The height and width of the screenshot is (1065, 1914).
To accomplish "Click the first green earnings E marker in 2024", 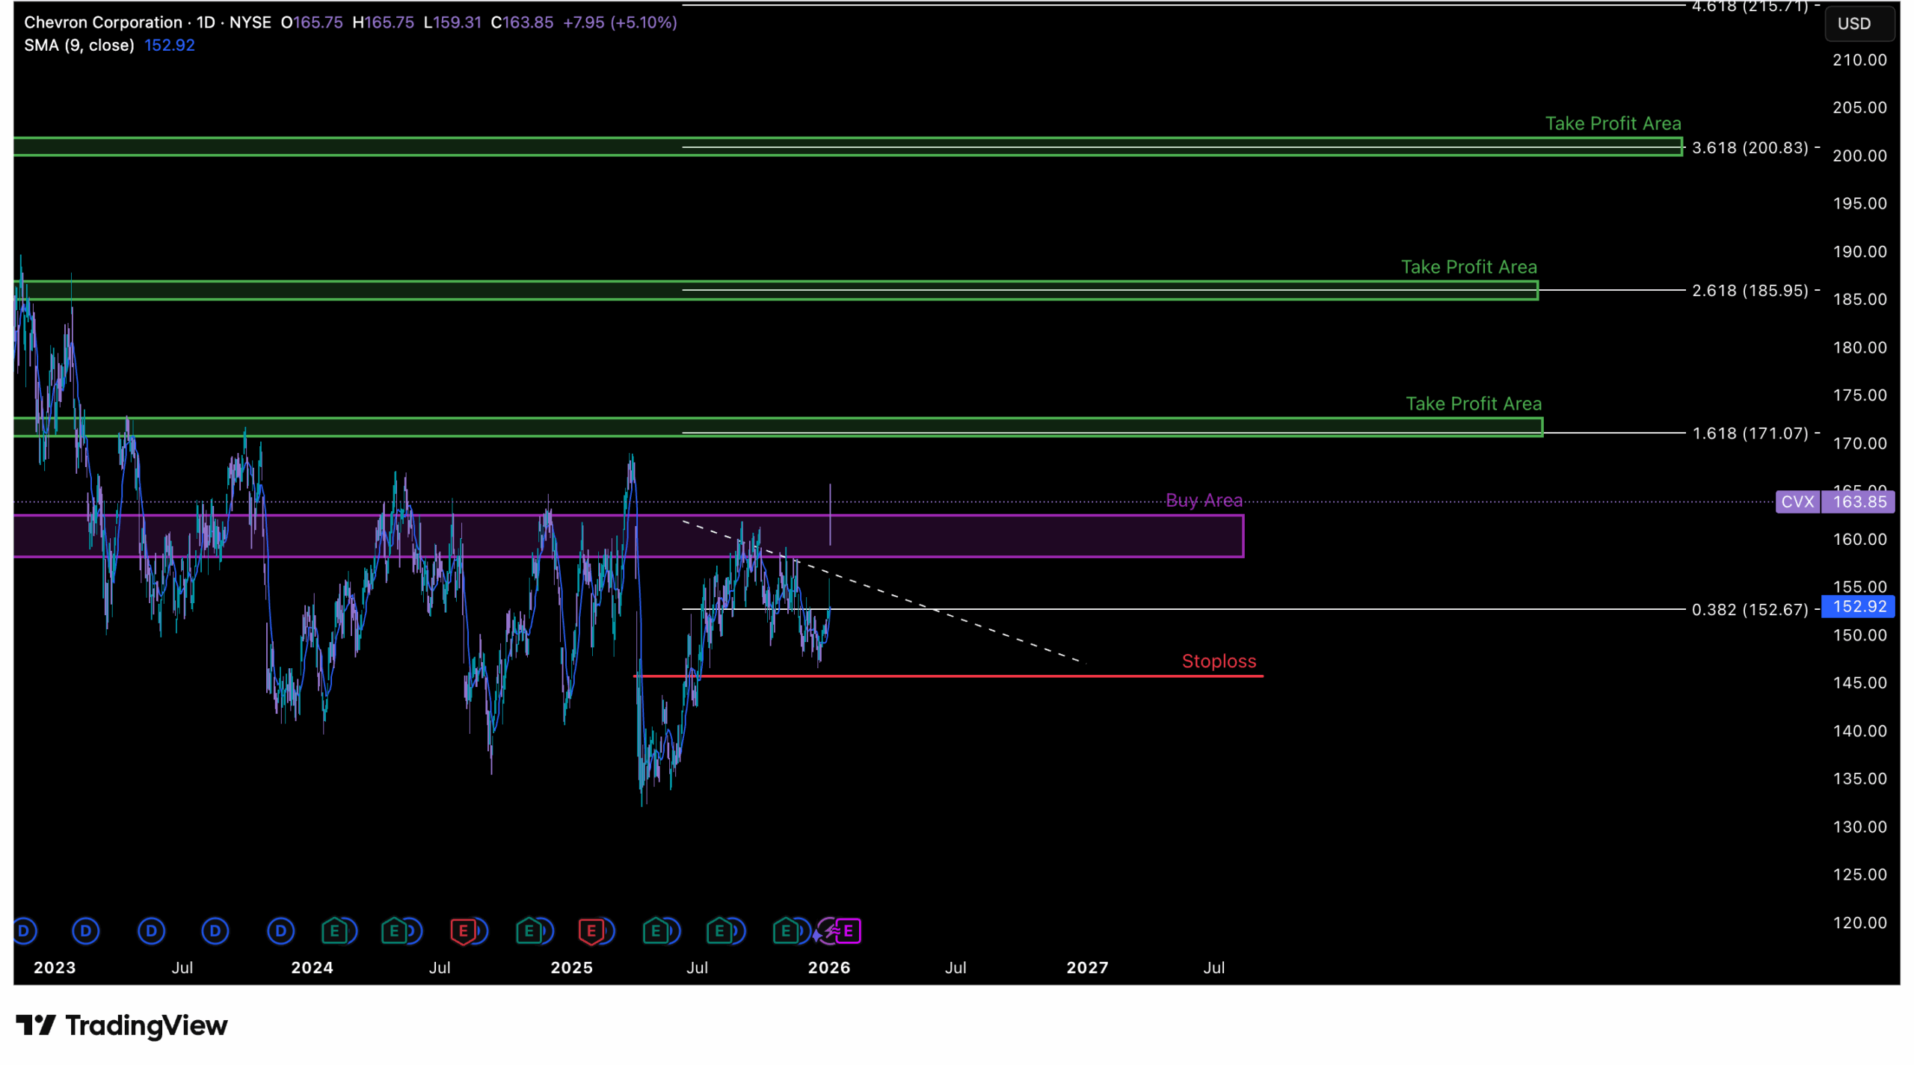I will point(334,931).
